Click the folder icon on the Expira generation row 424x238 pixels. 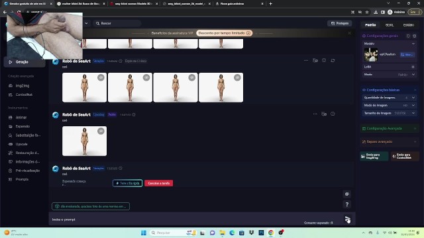[315, 60]
